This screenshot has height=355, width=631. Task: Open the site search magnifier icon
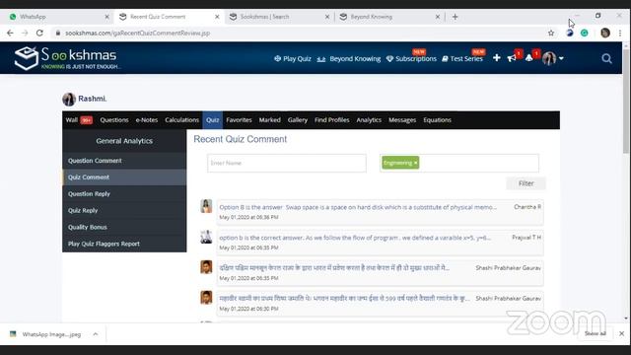[606, 59]
